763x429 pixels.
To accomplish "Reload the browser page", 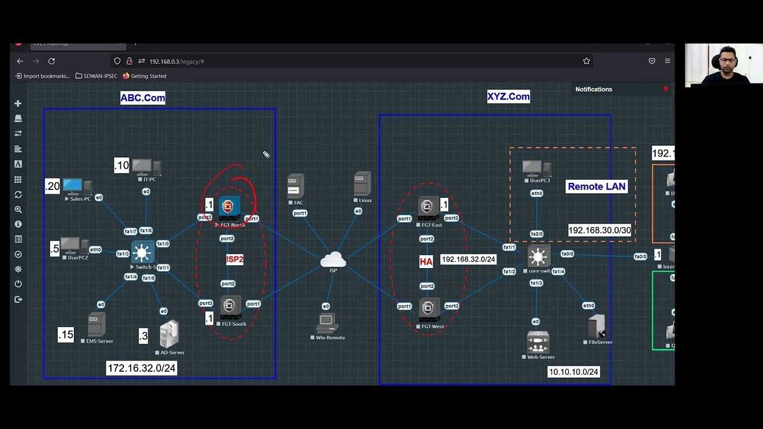I will [x=51, y=61].
